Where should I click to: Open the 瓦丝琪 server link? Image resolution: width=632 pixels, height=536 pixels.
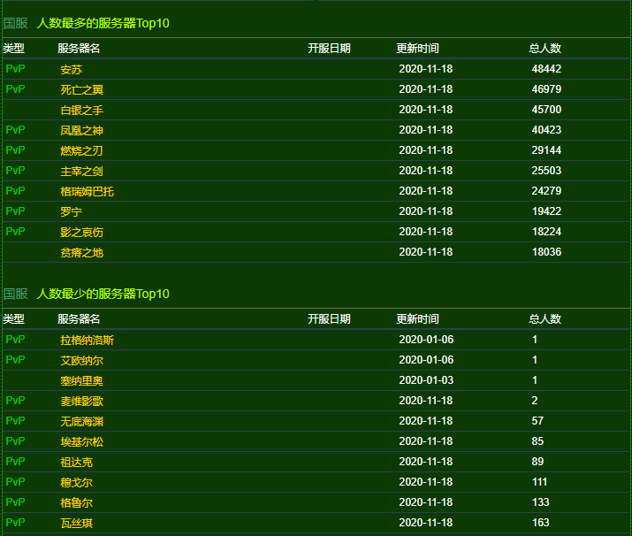pos(77,523)
